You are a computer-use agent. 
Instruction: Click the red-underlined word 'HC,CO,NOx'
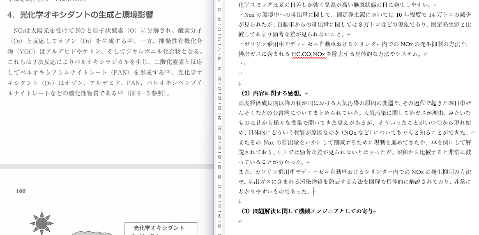(x=308, y=54)
